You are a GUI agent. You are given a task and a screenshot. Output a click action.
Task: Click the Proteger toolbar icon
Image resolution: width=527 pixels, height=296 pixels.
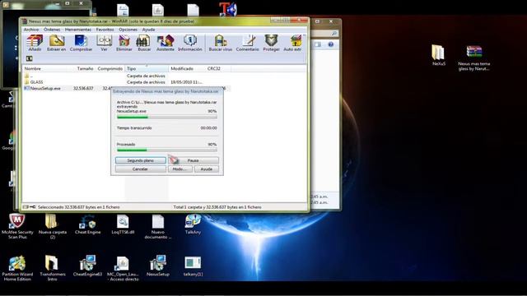tap(271, 43)
